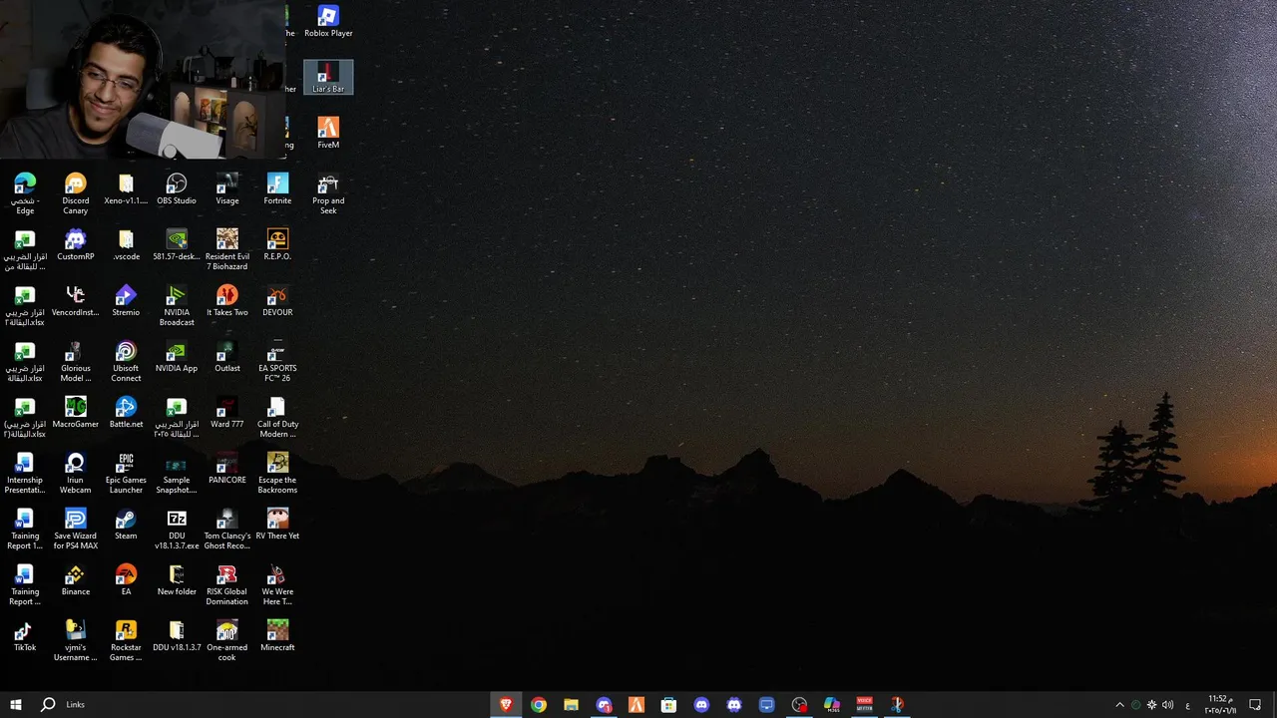
Task: Select the NVIDIA Broadcast desktop icon
Action: 177,305
